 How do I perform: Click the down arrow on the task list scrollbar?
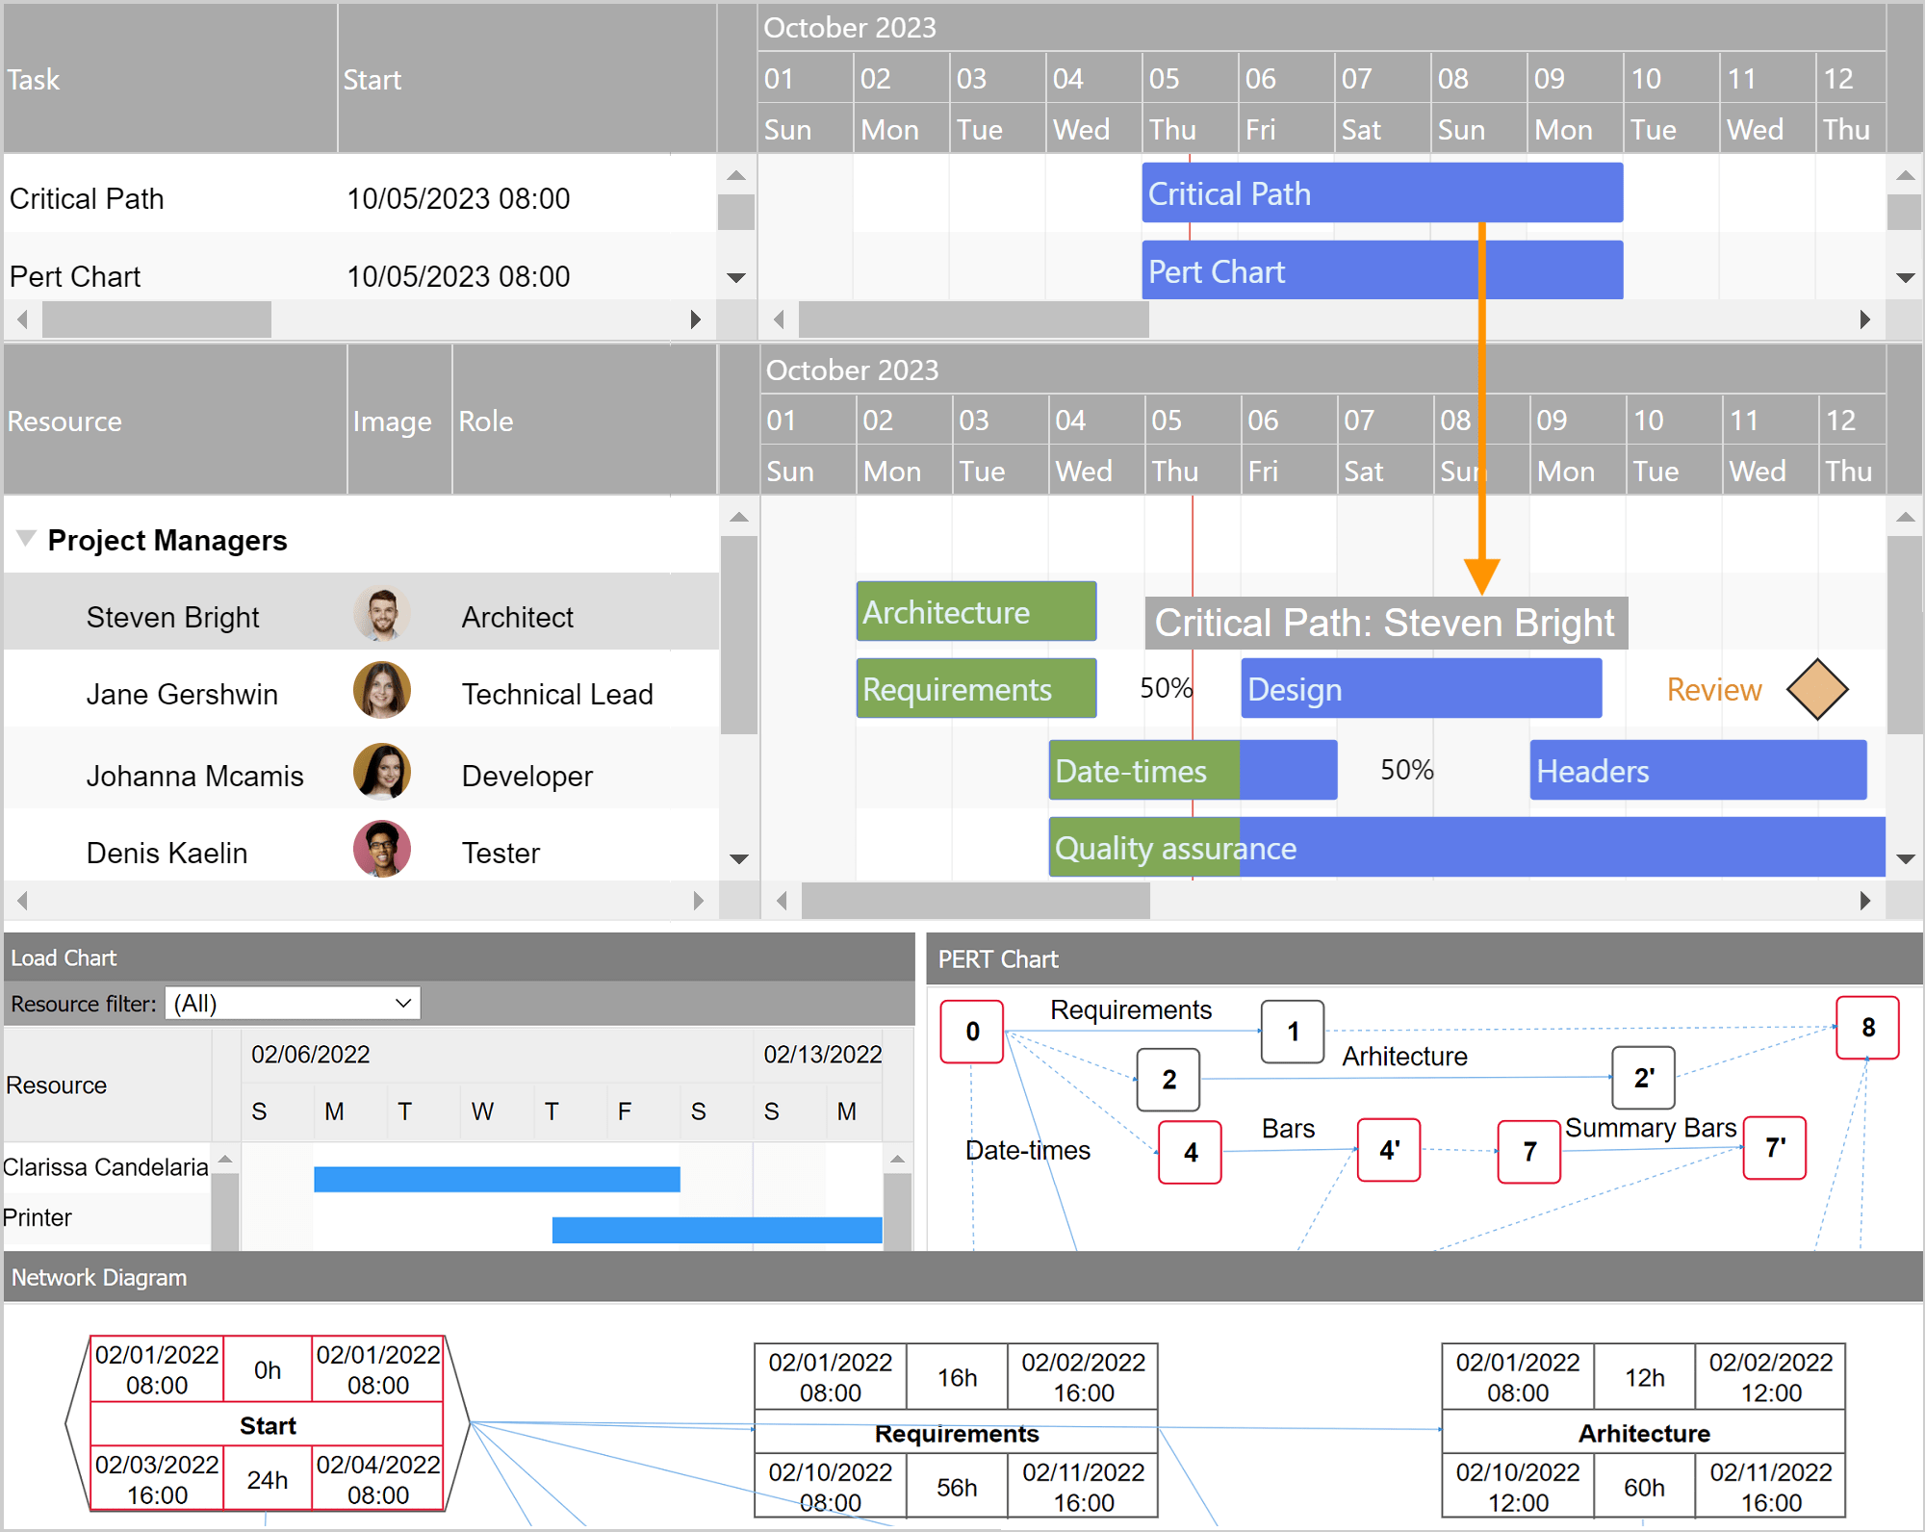pyautogui.click(x=736, y=277)
